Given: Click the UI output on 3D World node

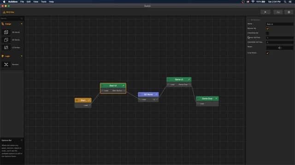Looking at the screenshot, I should pos(154,99).
